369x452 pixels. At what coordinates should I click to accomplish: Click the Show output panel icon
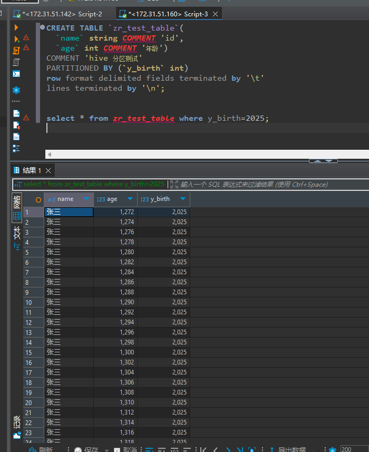point(16,113)
